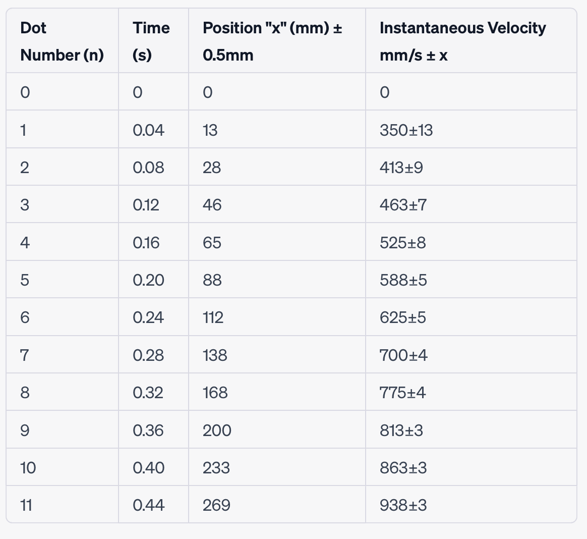The width and height of the screenshot is (587, 539).
Task: Select the position cell with value 112
Action: pos(213,317)
